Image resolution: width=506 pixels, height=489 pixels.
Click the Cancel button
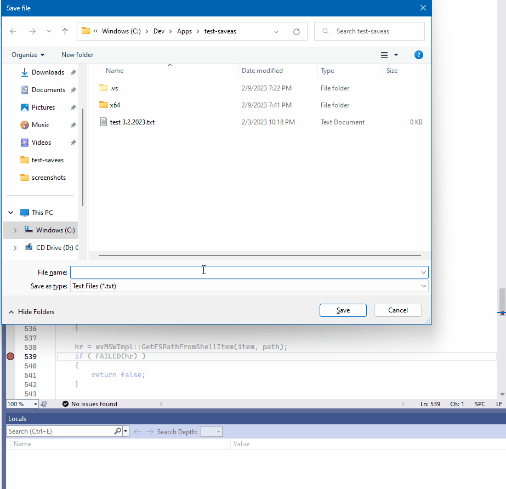tap(397, 310)
